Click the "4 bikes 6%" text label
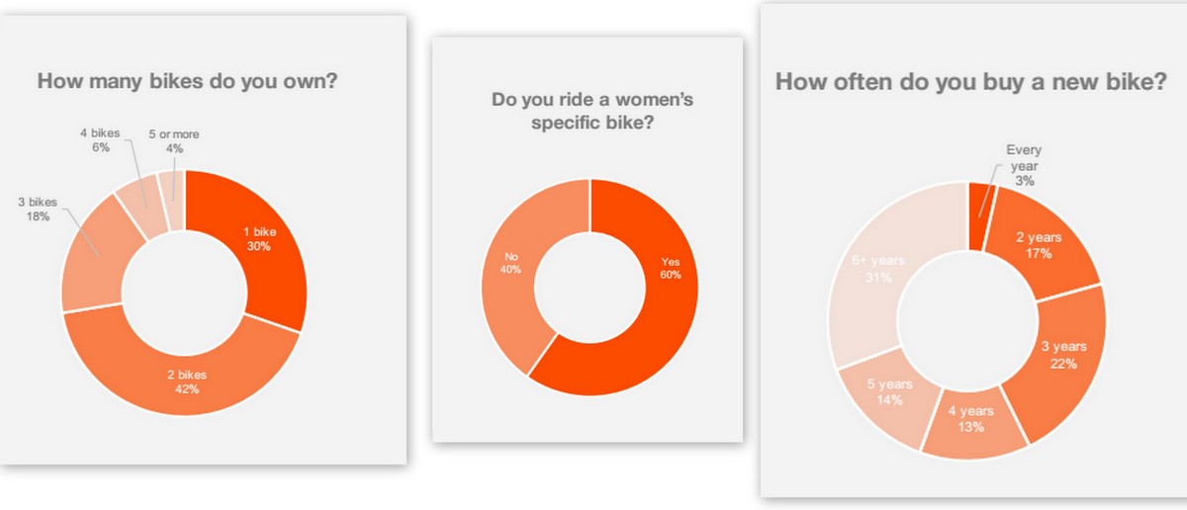This screenshot has width=1187, height=510. tap(101, 139)
